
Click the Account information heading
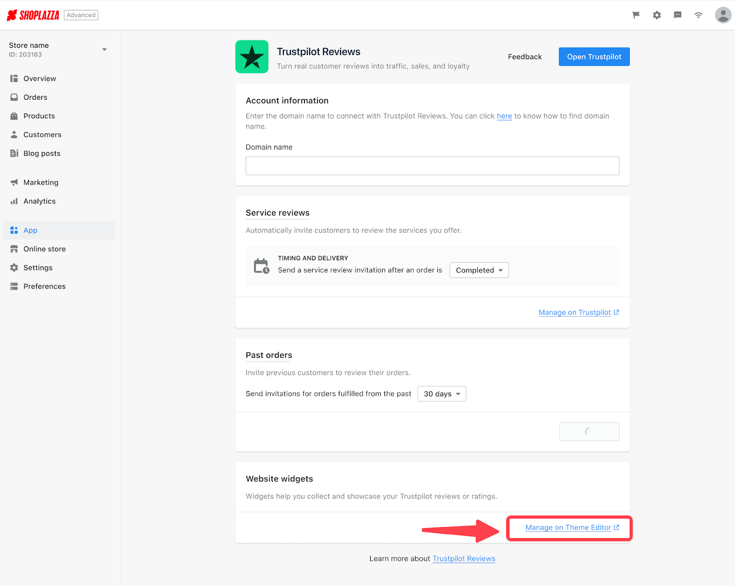287,101
